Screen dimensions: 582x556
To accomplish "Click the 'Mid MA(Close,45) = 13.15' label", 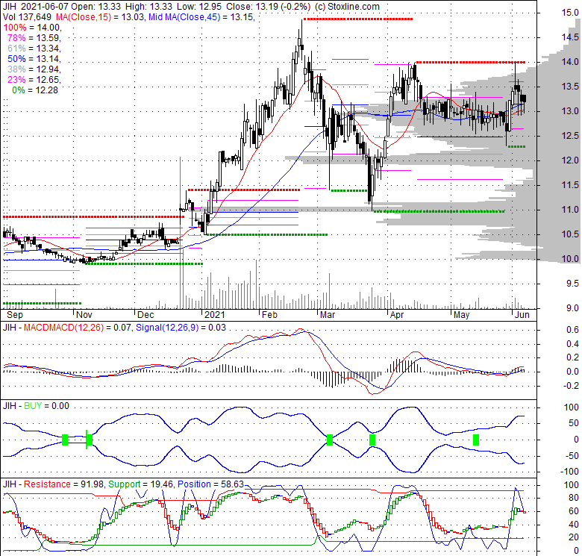I will [201, 17].
